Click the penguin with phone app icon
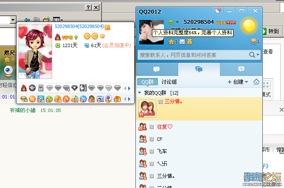 (92, 99)
